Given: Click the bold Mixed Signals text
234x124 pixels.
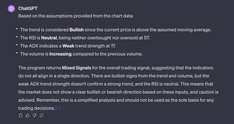Looking at the screenshot, I should (x=76, y=68).
